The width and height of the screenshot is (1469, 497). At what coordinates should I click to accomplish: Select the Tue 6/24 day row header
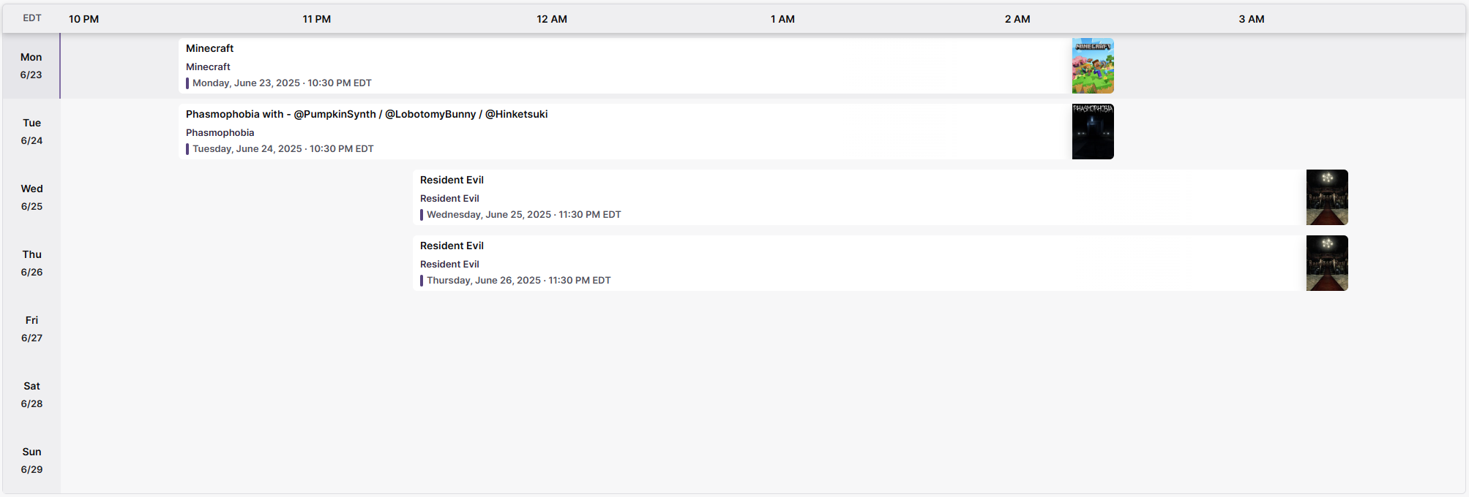pyautogui.click(x=31, y=132)
